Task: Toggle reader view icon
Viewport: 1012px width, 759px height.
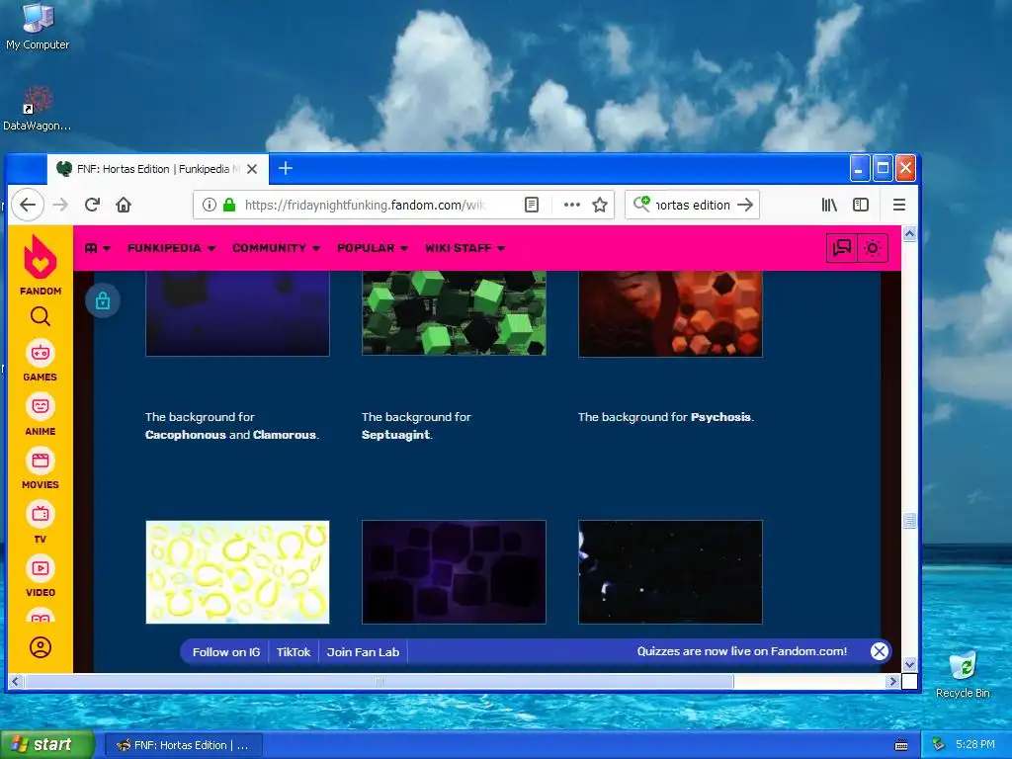Action: click(531, 206)
